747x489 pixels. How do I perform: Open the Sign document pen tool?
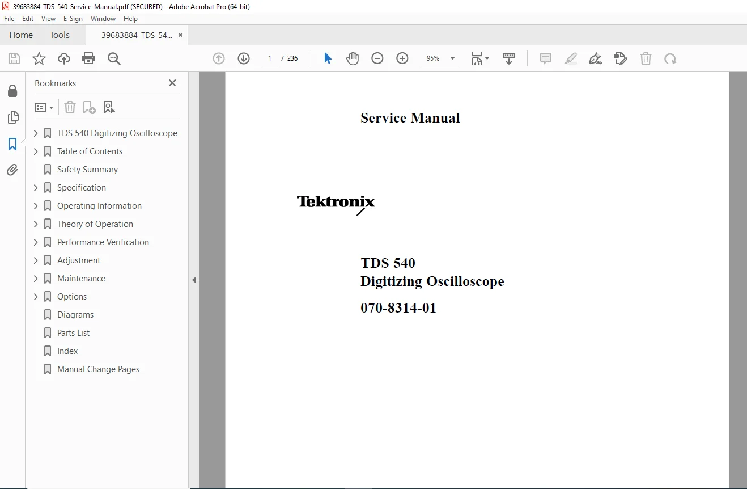tap(596, 58)
